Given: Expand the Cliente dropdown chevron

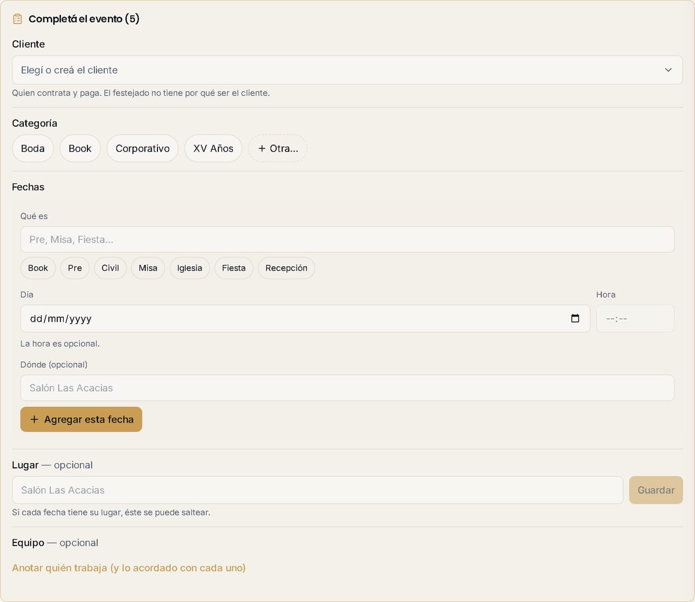Looking at the screenshot, I should click(668, 70).
